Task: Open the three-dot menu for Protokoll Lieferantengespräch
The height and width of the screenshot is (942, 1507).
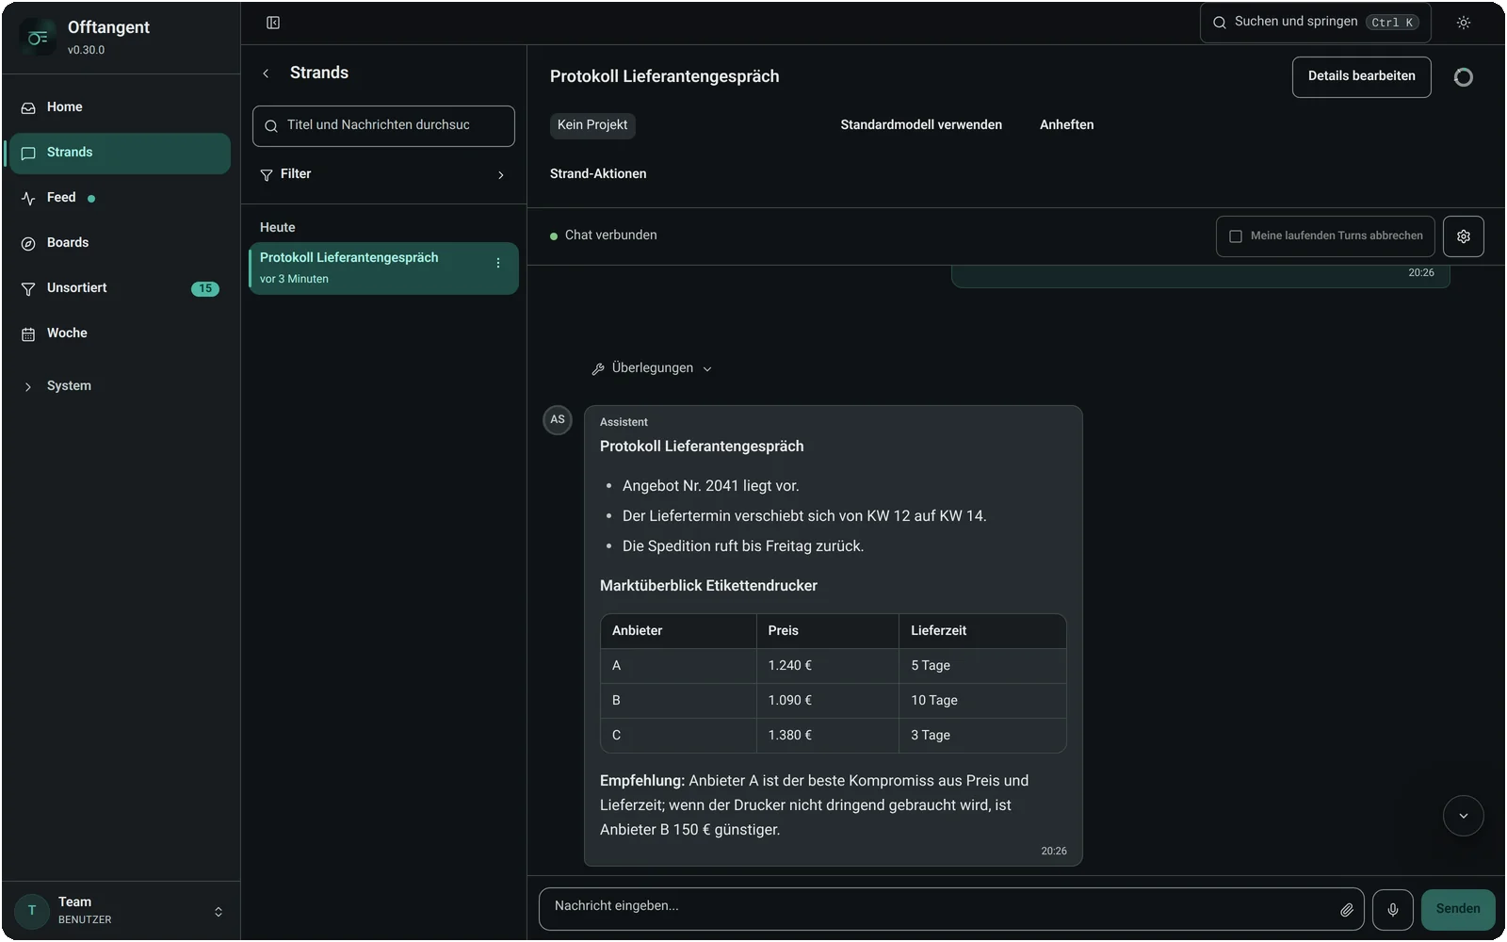Action: [x=498, y=264]
